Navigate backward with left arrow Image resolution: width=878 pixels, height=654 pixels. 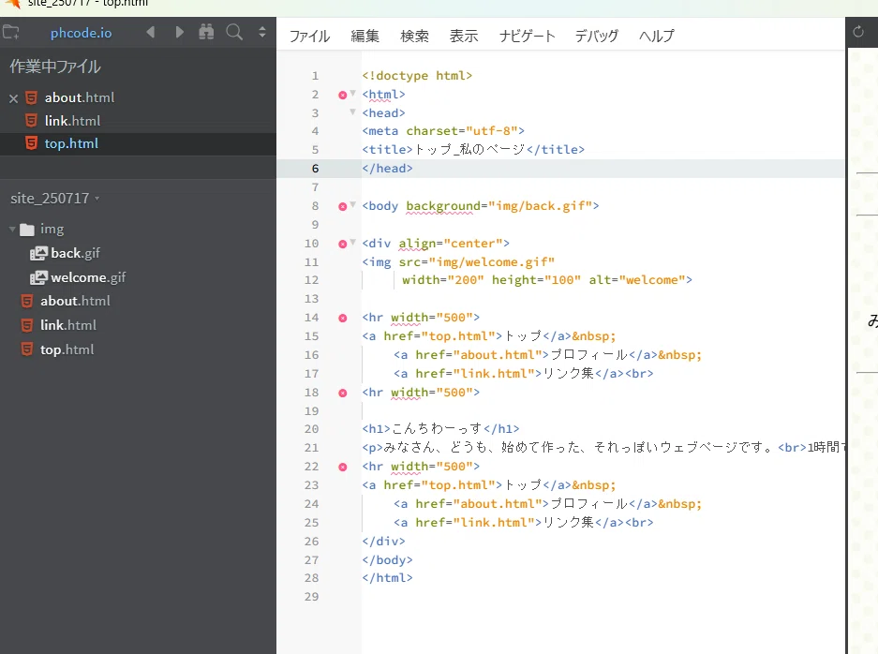150,32
